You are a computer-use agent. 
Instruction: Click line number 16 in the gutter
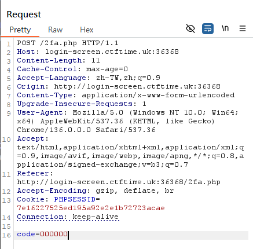tap(6, 235)
